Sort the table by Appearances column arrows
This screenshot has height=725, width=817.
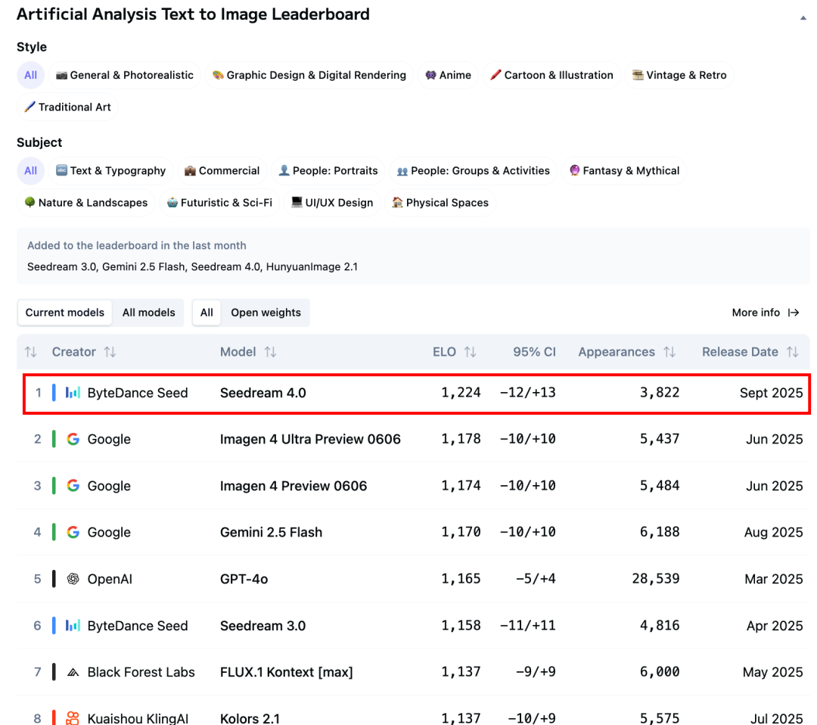pyautogui.click(x=669, y=352)
